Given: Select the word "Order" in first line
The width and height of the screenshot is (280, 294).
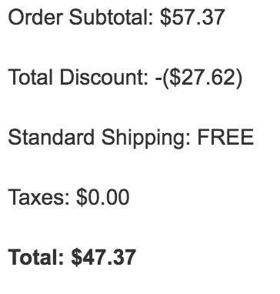Looking at the screenshot, I should pyautogui.click(x=35, y=17).
